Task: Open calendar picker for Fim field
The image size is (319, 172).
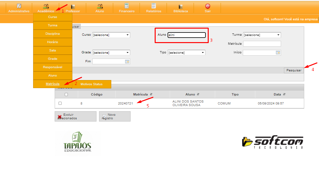Action: coord(127,61)
